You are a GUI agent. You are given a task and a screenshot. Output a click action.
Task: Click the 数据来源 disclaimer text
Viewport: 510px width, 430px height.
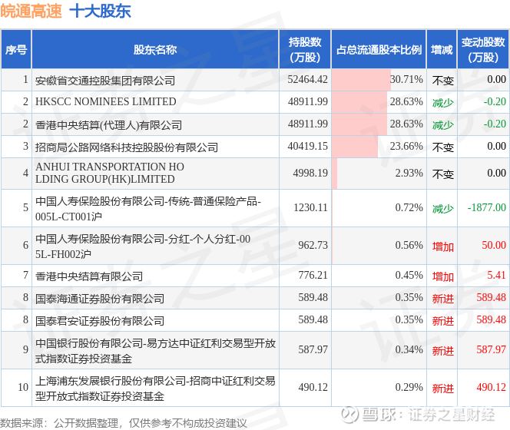point(123,423)
